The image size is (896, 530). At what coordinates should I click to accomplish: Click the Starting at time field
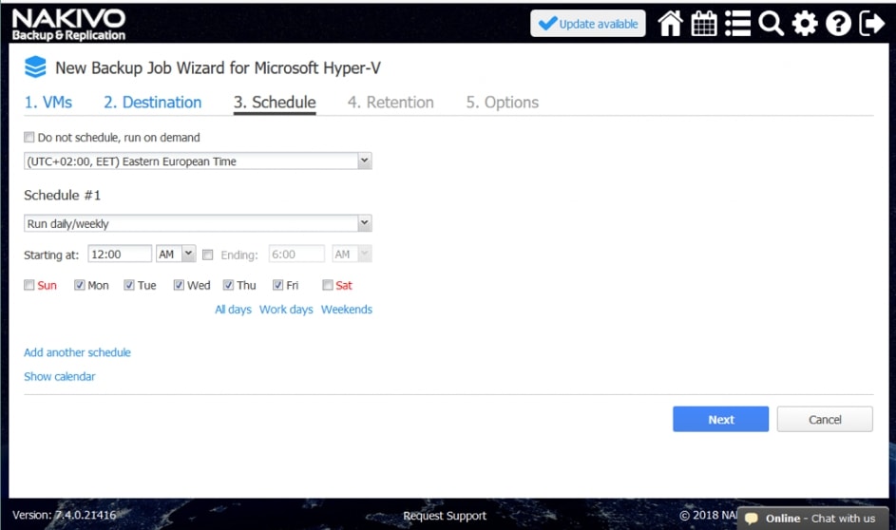click(120, 255)
